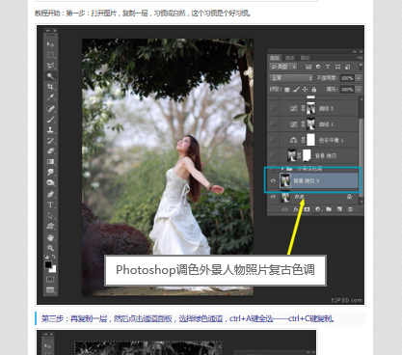Select the Path Selection tool
This screenshot has width=402, height=355.
50,215
